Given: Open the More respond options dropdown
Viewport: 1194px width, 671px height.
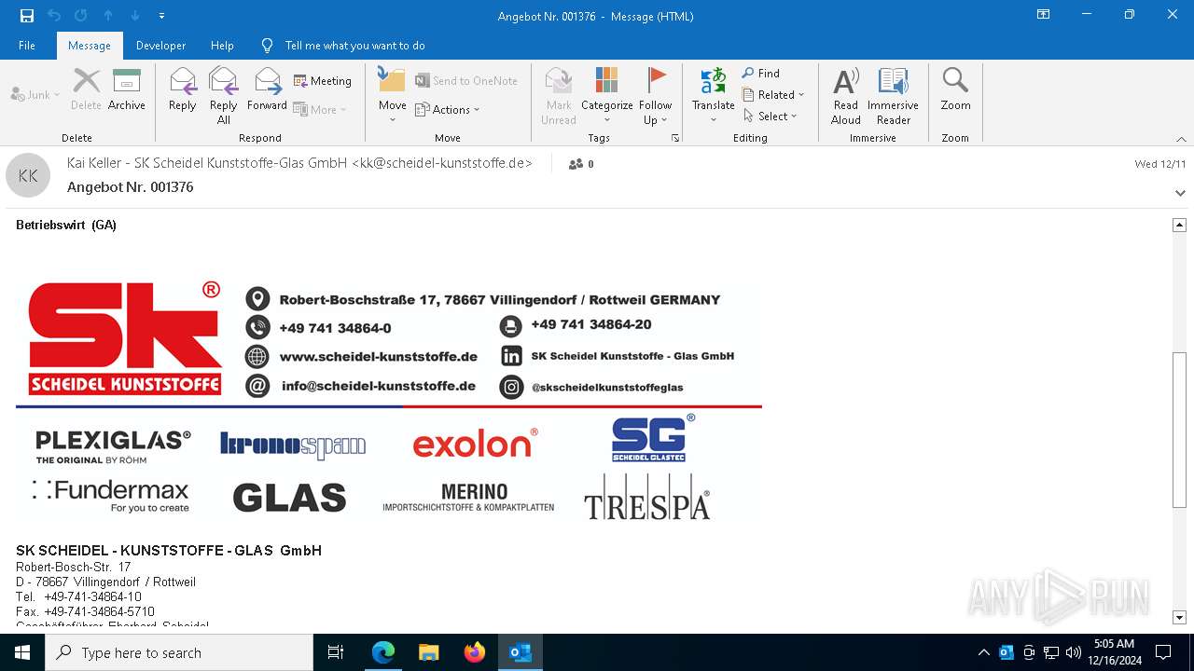Looking at the screenshot, I should click(320, 109).
